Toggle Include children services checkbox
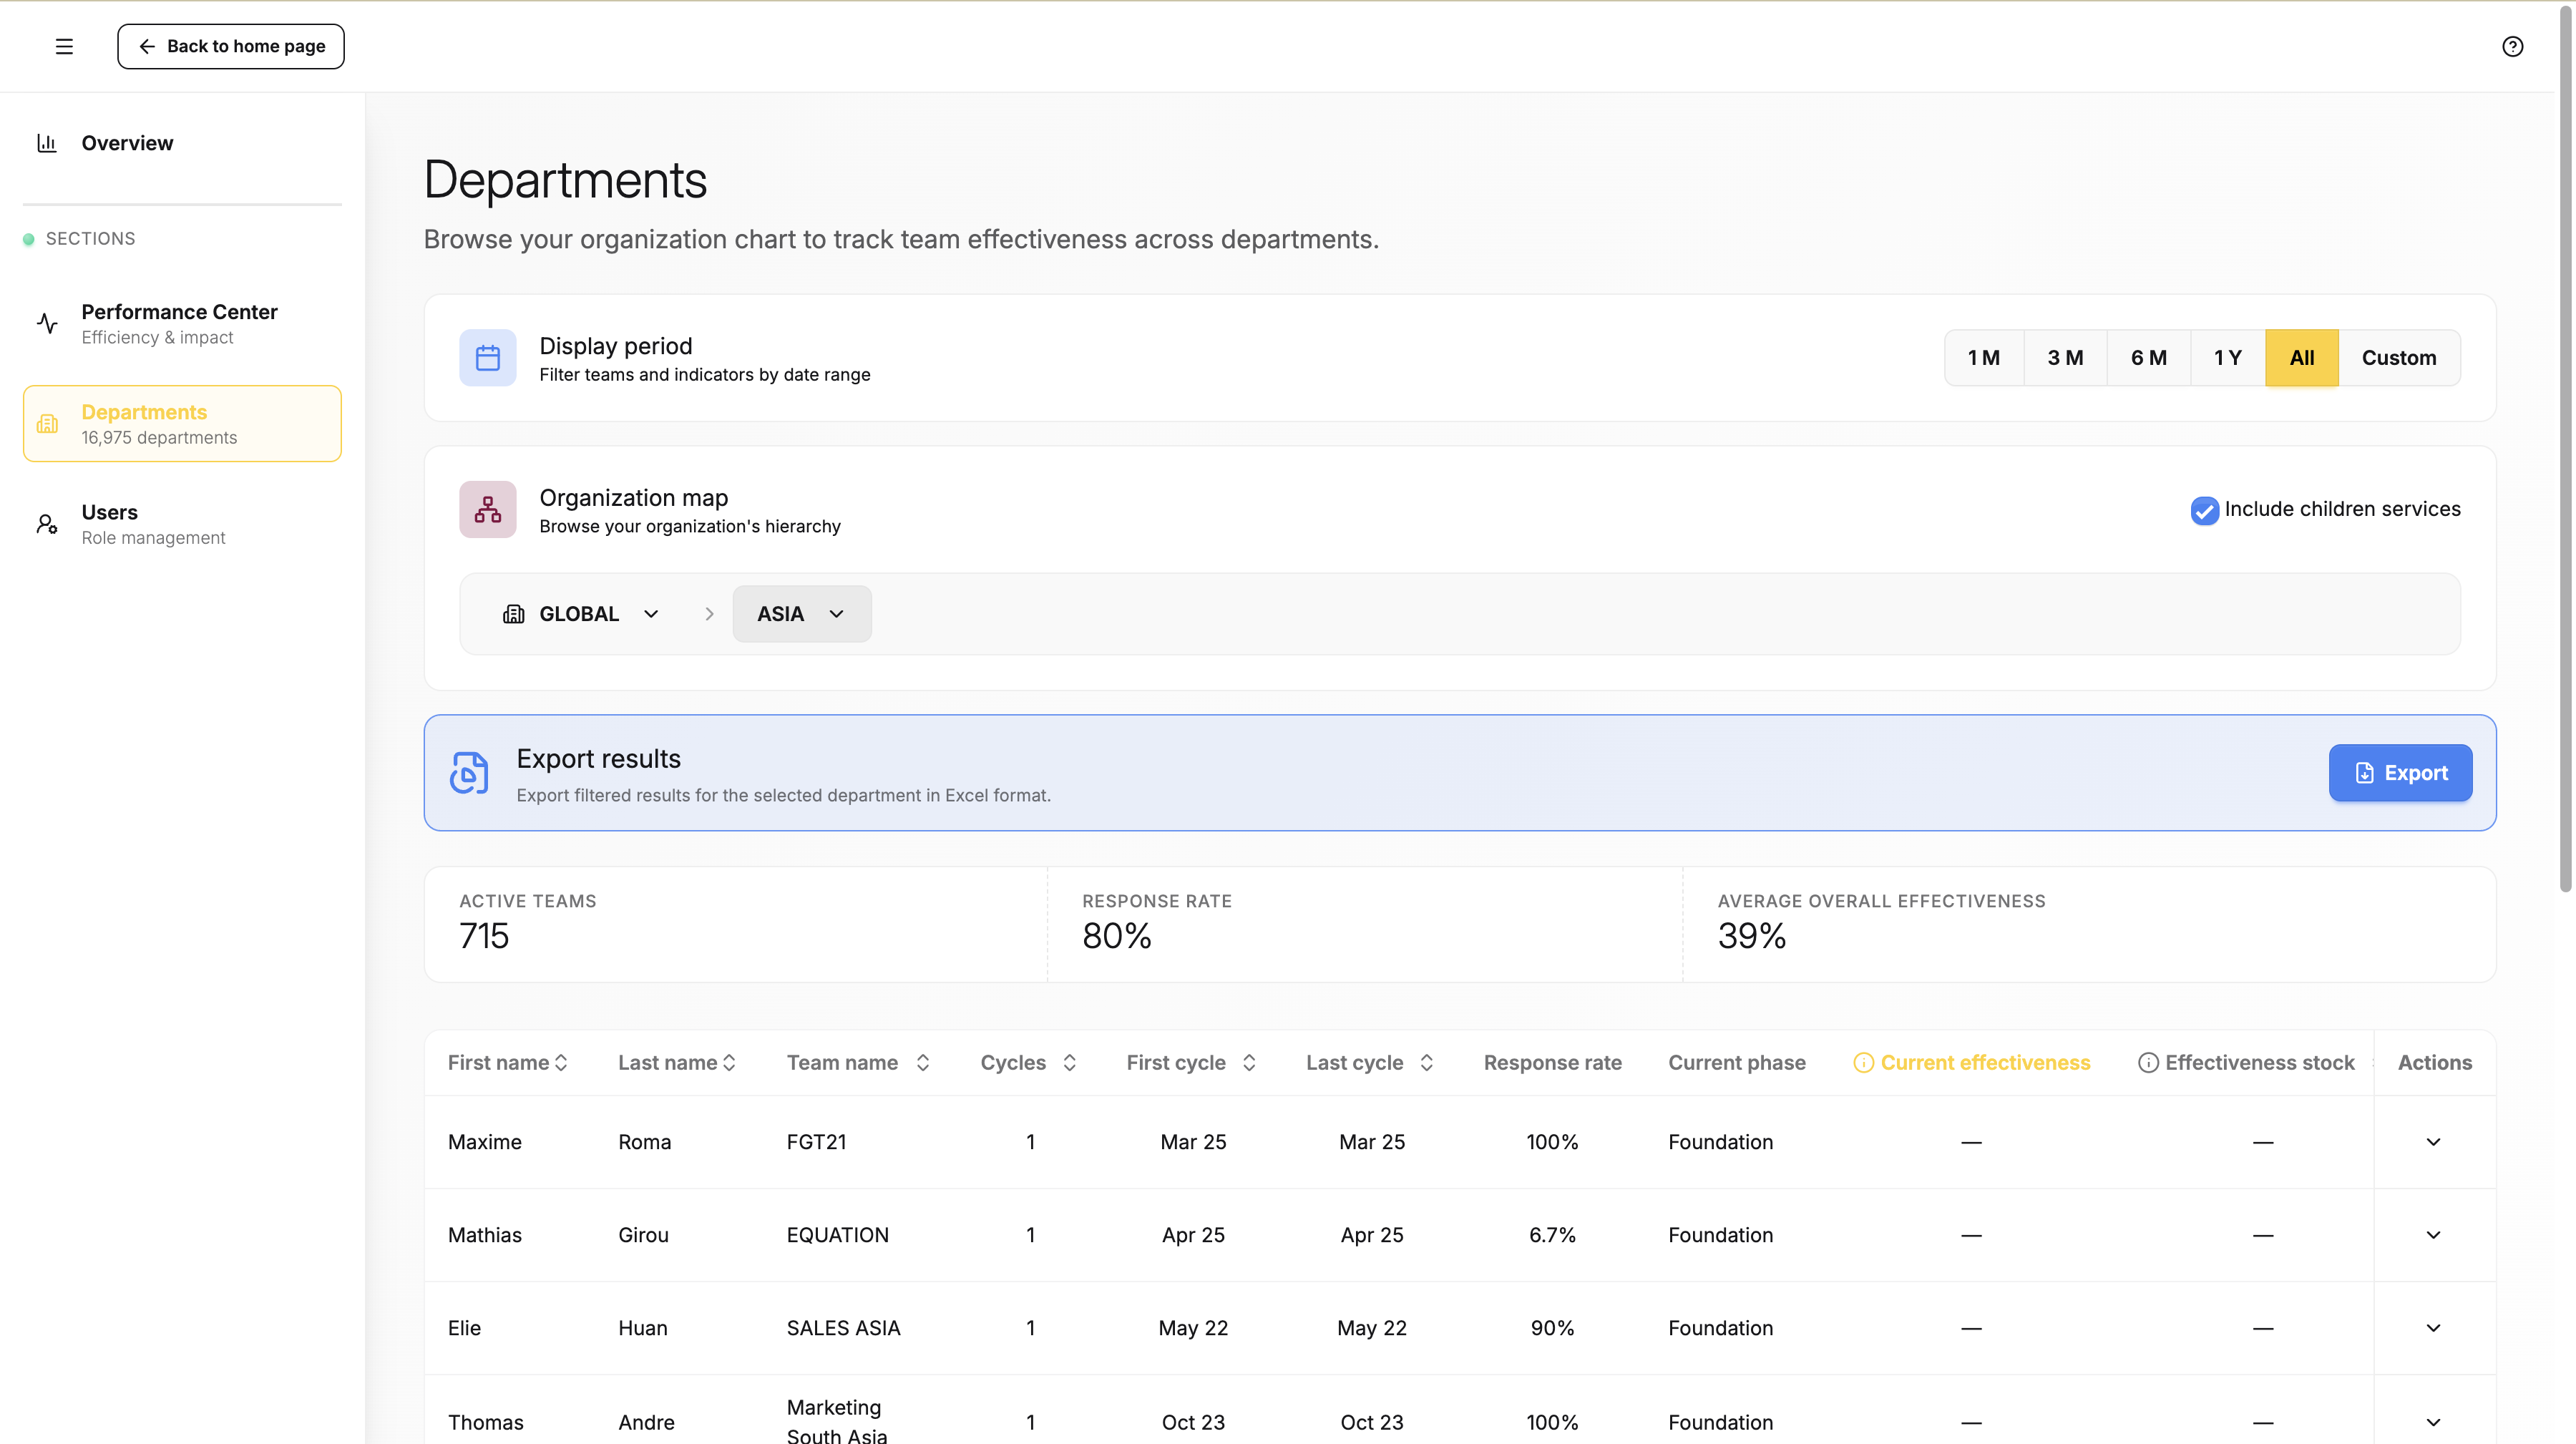The image size is (2576, 1444). coord(2204,510)
